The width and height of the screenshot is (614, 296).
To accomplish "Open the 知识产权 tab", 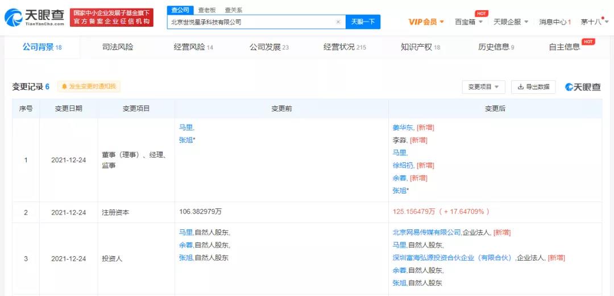I will pyautogui.click(x=420, y=47).
